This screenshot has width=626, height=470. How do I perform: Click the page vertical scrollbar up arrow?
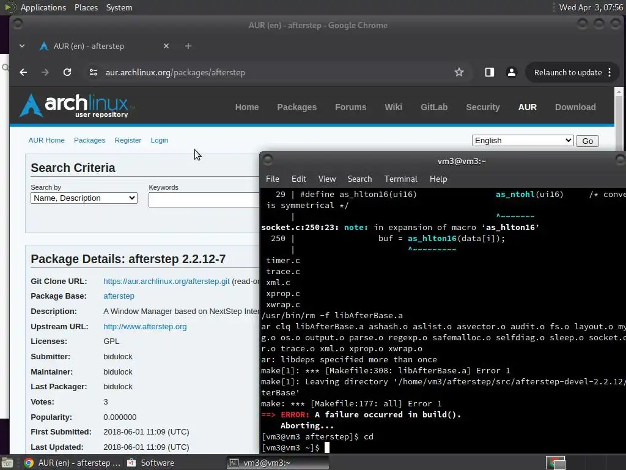[619, 92]
